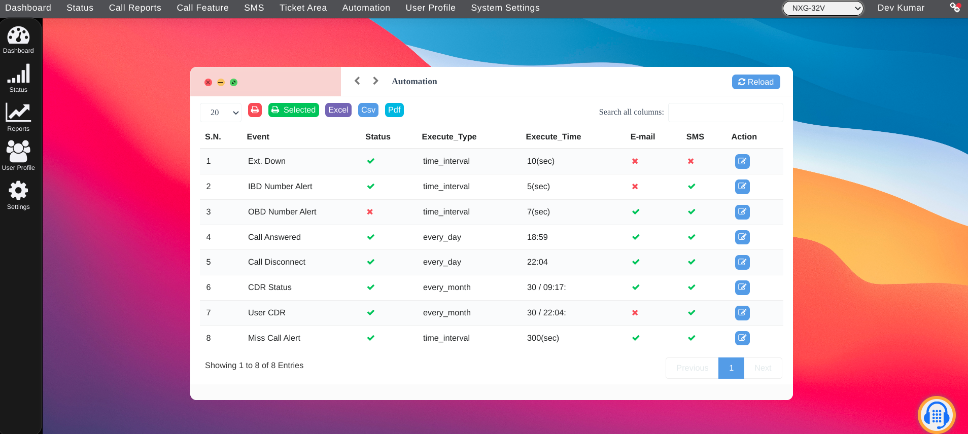Click the status checkmark for Ext. Down
The width and height of the screenshot is (968, 434).
pyautogui.click(x=371, y=161)
